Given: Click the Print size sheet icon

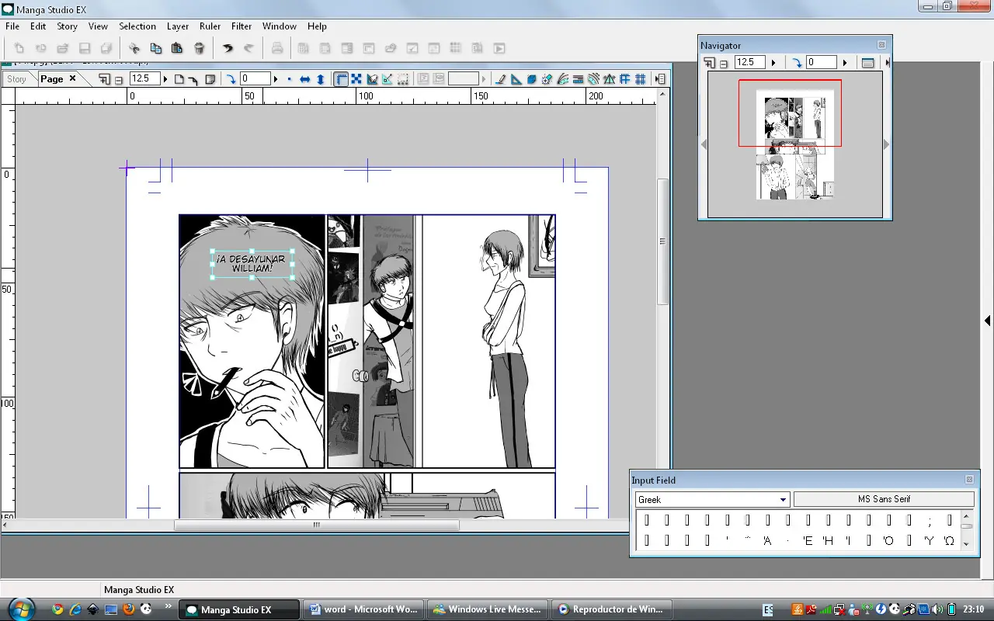Looking at the screenshot, I should [x=210, y=79].
